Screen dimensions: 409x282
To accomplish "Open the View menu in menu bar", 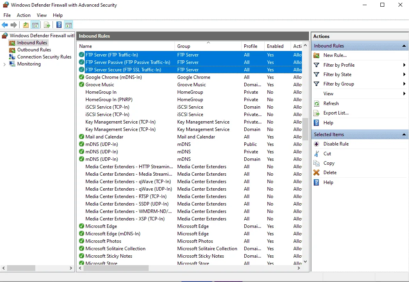I will (42, 15).
